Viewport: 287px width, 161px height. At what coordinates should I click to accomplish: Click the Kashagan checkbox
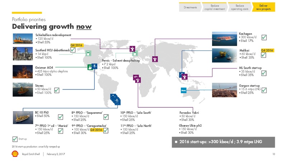(x=264, y=38)
